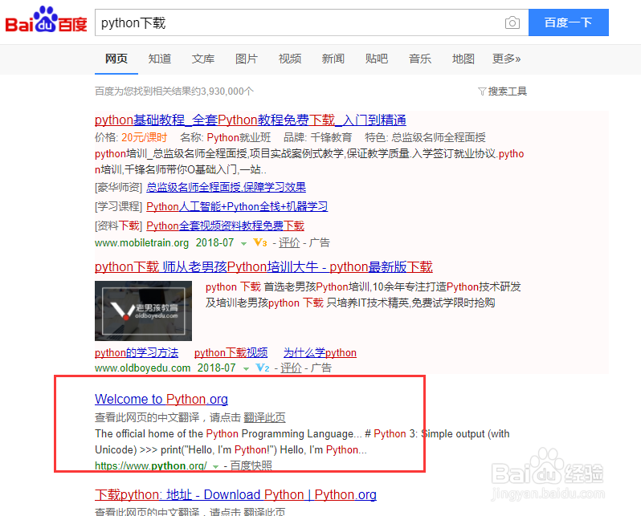The image size is (641, 516).
Task: Open python下载视频 sublink
Action: (x=231, y=352)
